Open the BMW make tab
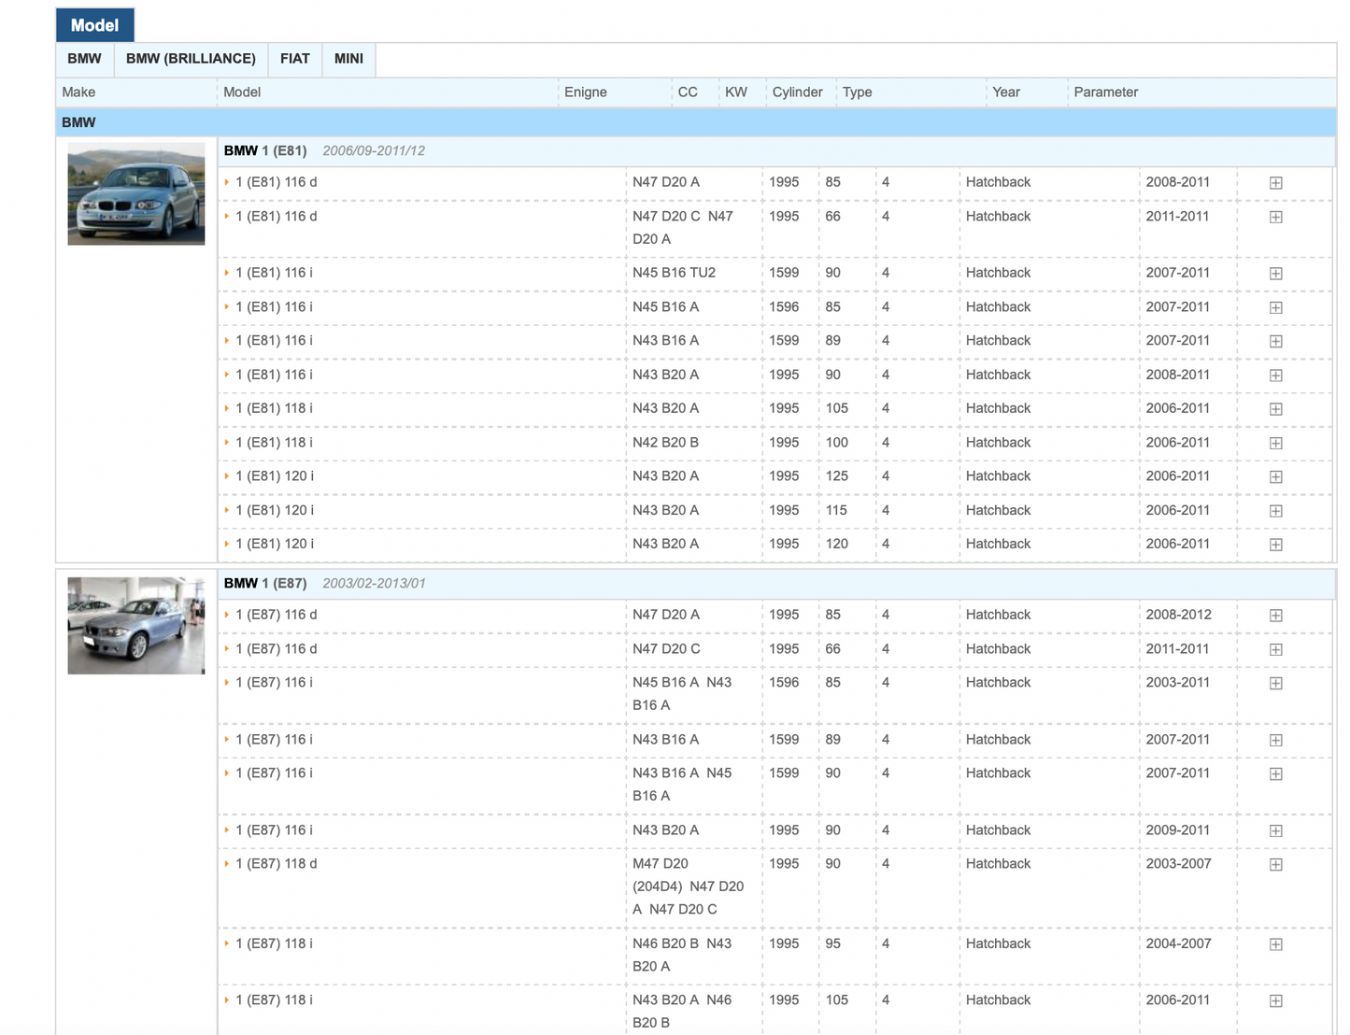 point(84,59)
